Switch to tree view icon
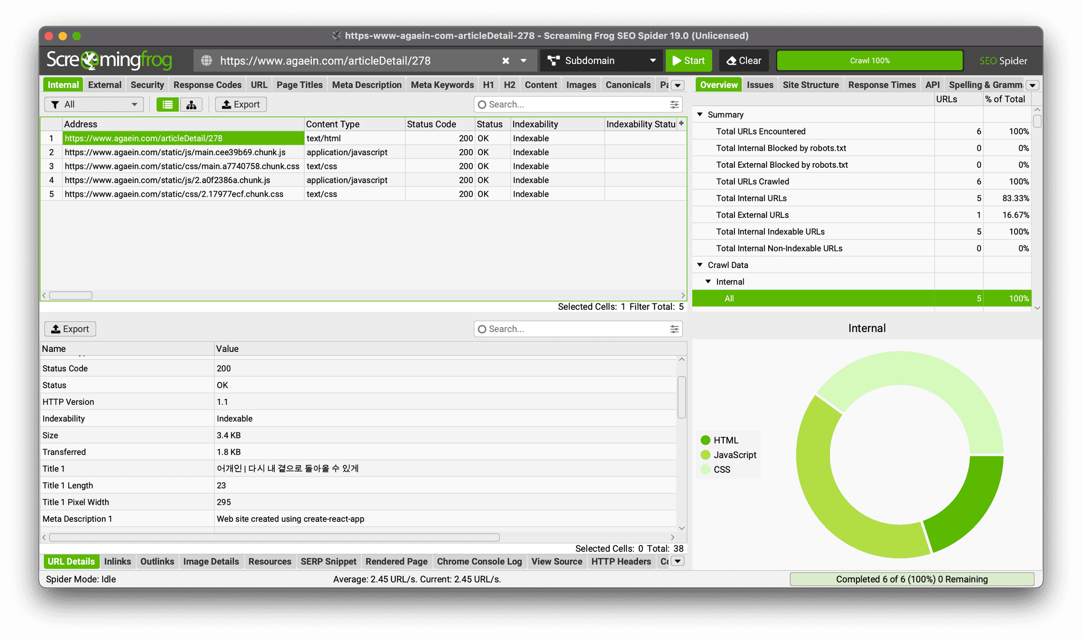The height and width of the screenshot is (639, 1082). 191,104
